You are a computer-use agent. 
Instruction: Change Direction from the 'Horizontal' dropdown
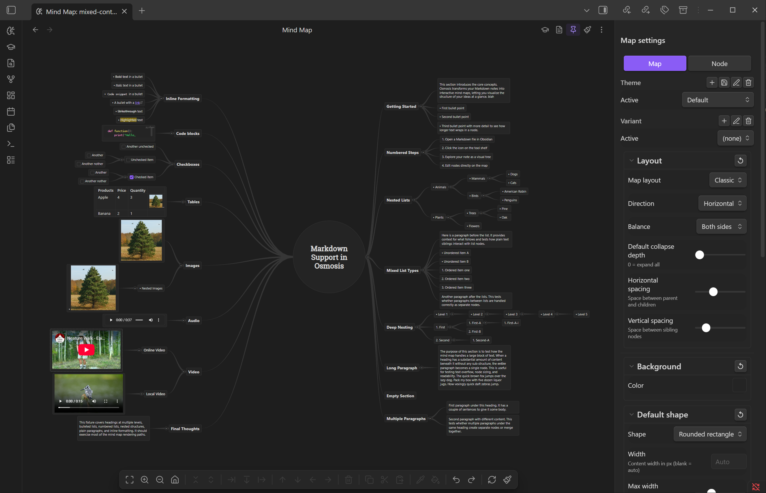pyautogui.click(x=722, y=203)
